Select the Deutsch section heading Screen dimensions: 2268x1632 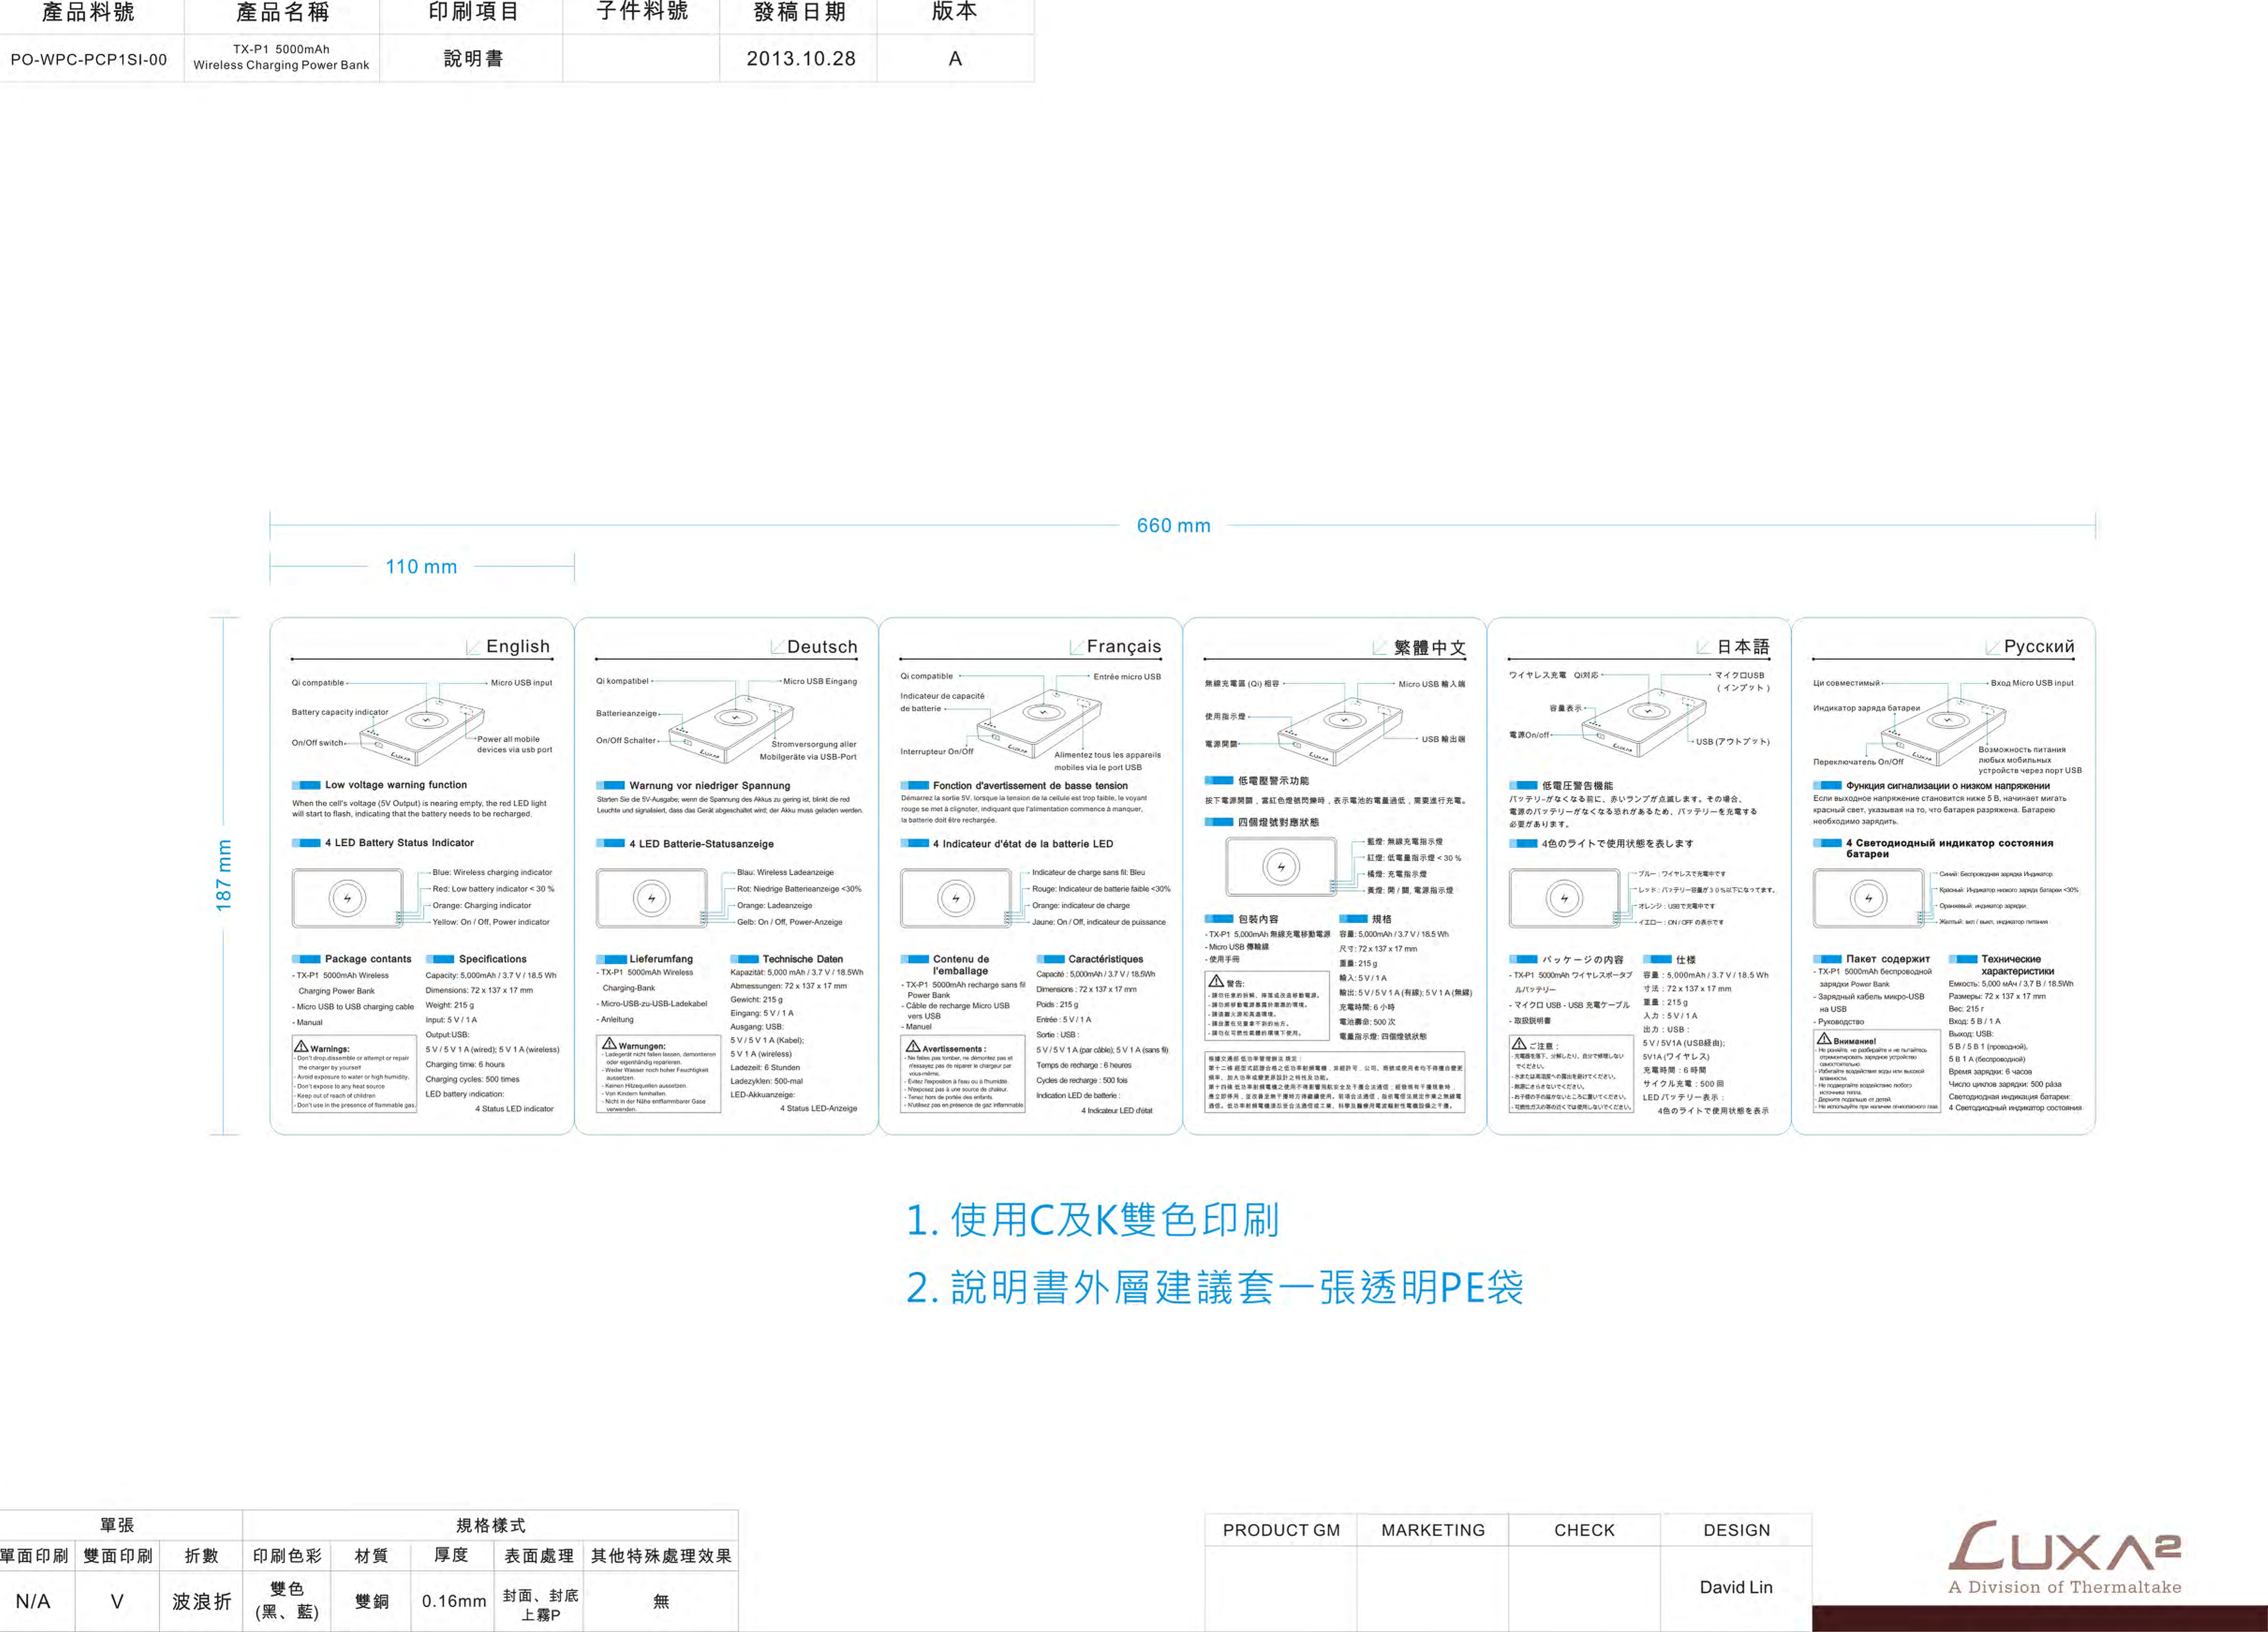821,647
